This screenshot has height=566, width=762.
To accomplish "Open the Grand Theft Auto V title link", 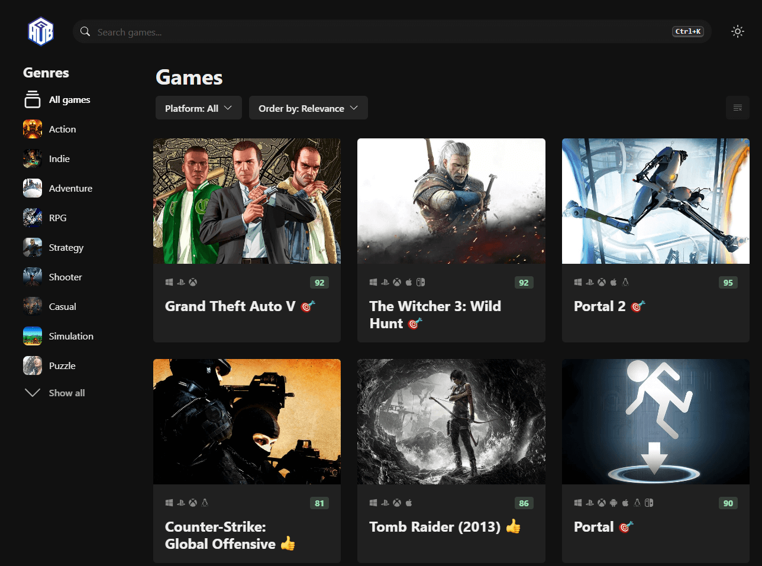I will click(x=232, y=306).
